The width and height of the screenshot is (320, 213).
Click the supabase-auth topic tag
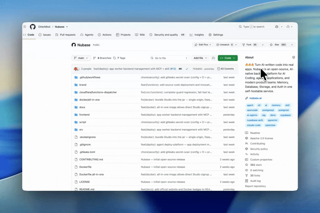[x=255, y=120]
